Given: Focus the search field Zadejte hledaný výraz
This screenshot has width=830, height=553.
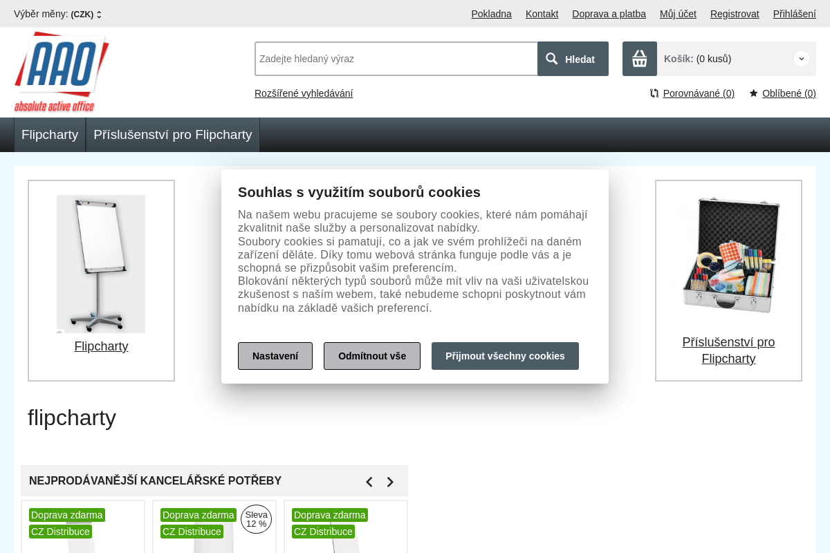Looking at the screenshot, I should click(x=396, y=59).
